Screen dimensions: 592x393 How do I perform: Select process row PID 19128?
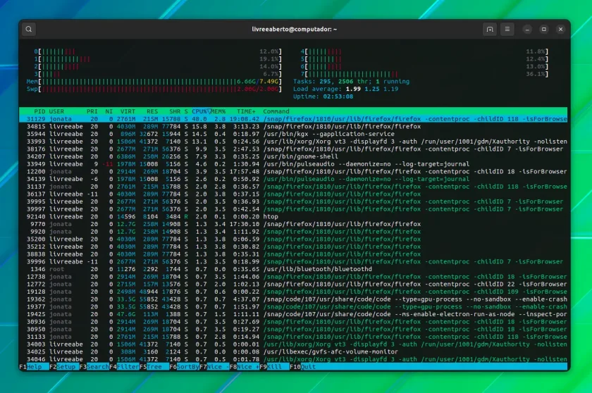click(x=293, y=292)
